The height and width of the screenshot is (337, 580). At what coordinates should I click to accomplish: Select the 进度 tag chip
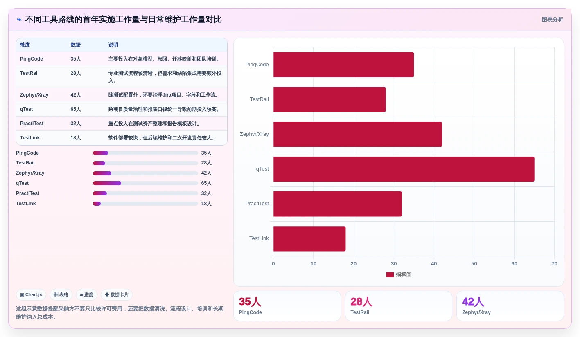pos(86,294)
